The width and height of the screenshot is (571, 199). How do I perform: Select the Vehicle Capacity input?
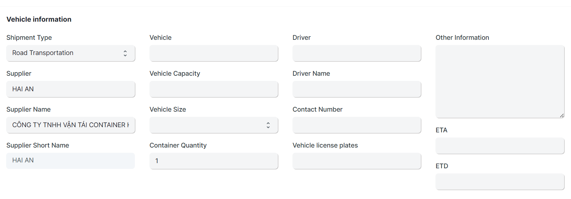pos(214,89)
